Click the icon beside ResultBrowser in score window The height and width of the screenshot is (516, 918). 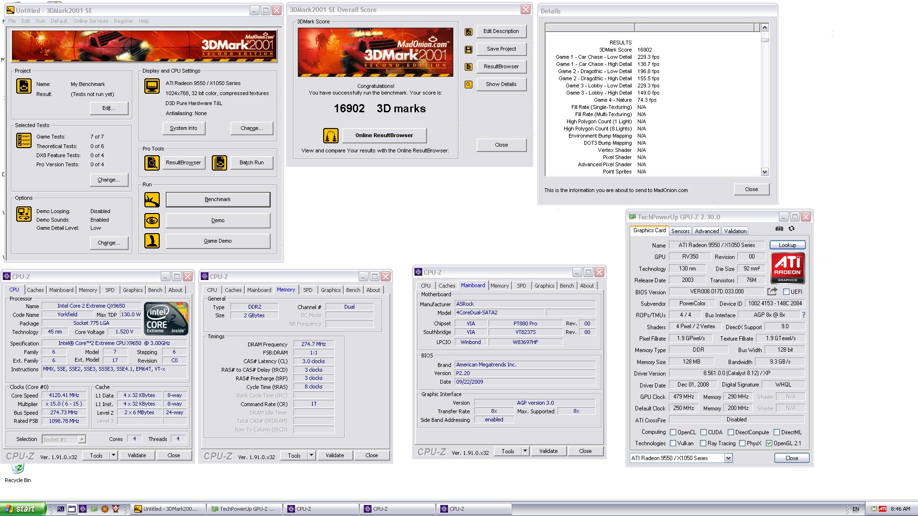[469, 67]
